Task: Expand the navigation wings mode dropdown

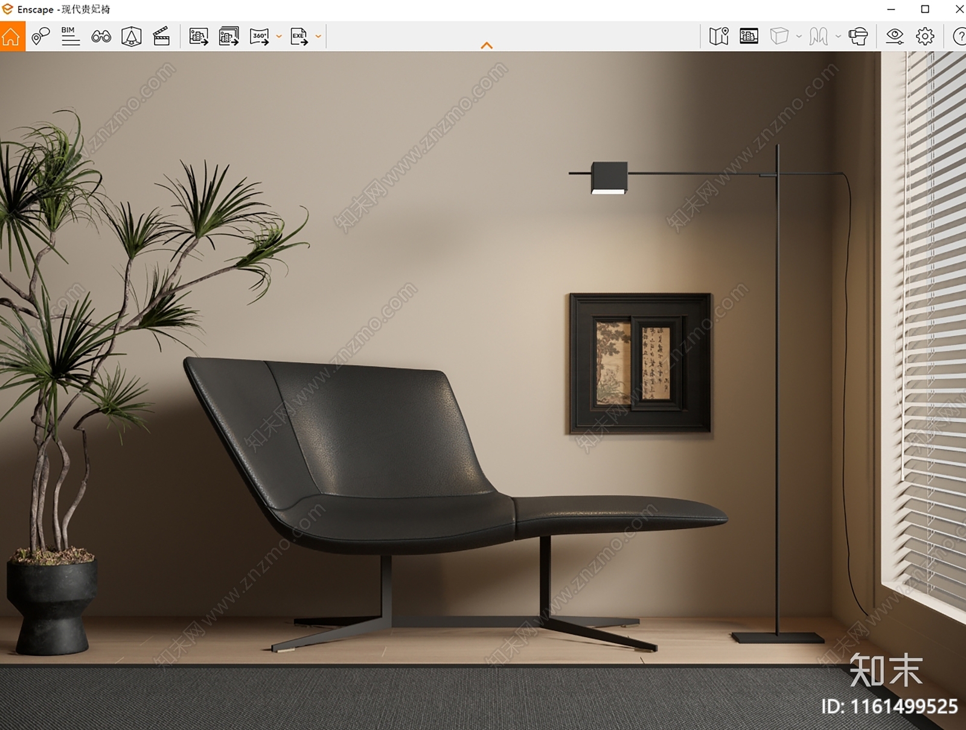Action: coord(838,37)
